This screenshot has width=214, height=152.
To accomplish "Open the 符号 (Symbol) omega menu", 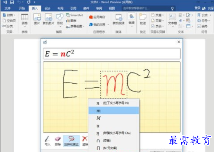I will [203, 20].
